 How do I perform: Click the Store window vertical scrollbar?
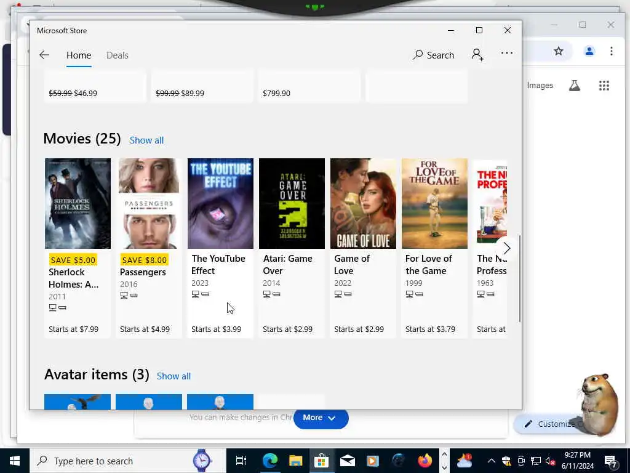pos(519,278)
